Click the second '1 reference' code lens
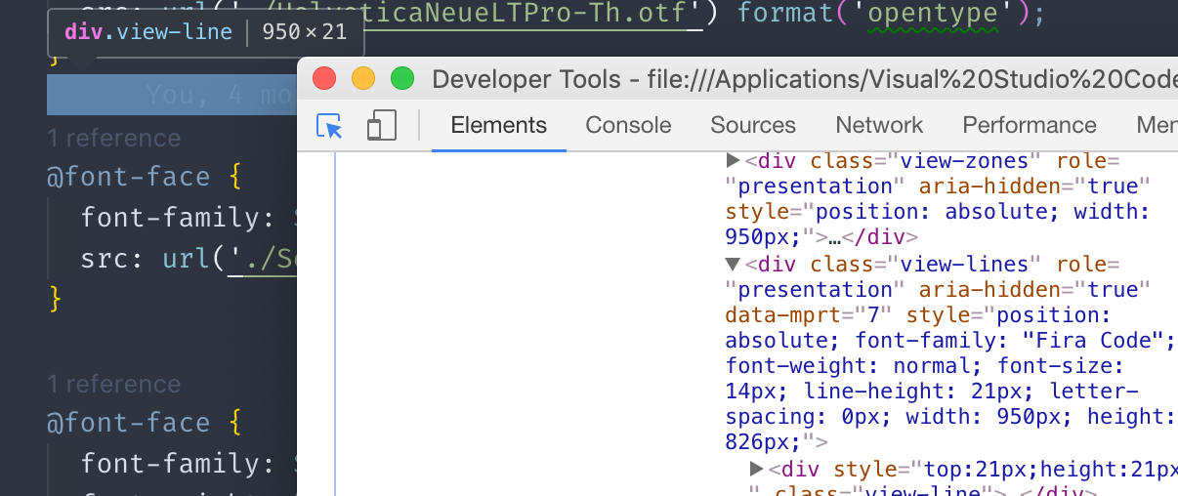This screenshot has width=1178, height=496. tap(114, 384)
